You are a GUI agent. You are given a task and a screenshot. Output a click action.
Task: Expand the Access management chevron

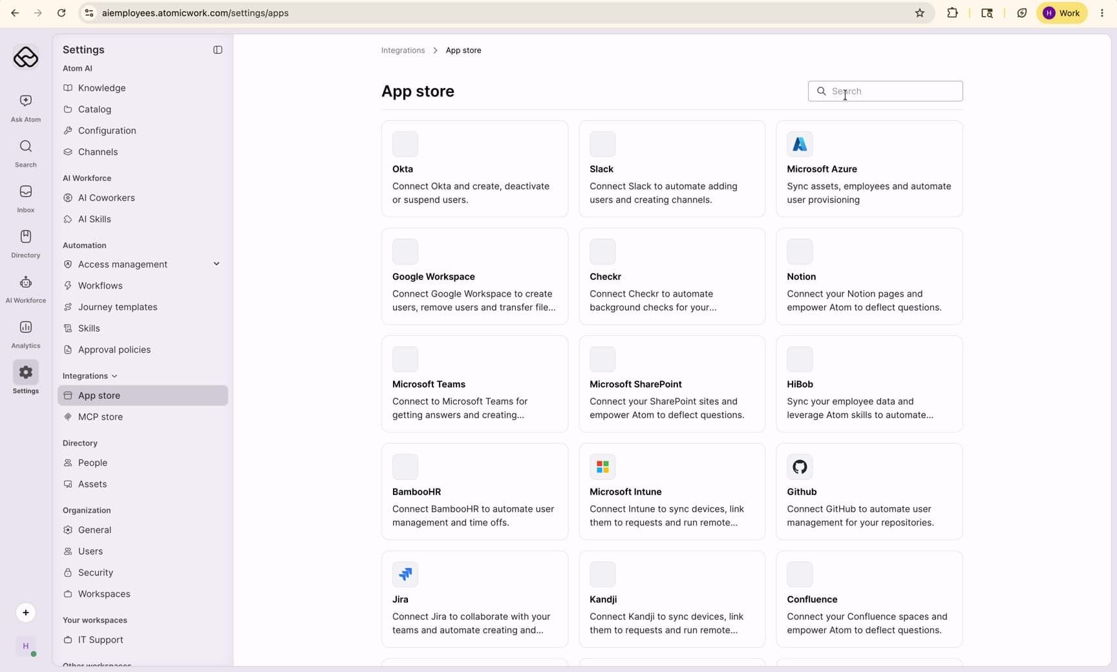tap(217, 264)
